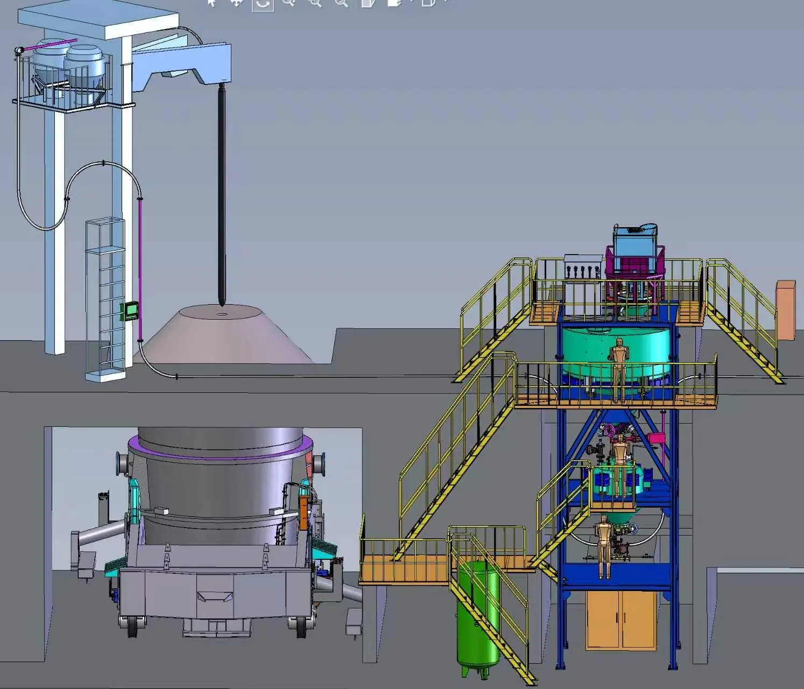Select the black vertical lance above the hood

point(222,194)
